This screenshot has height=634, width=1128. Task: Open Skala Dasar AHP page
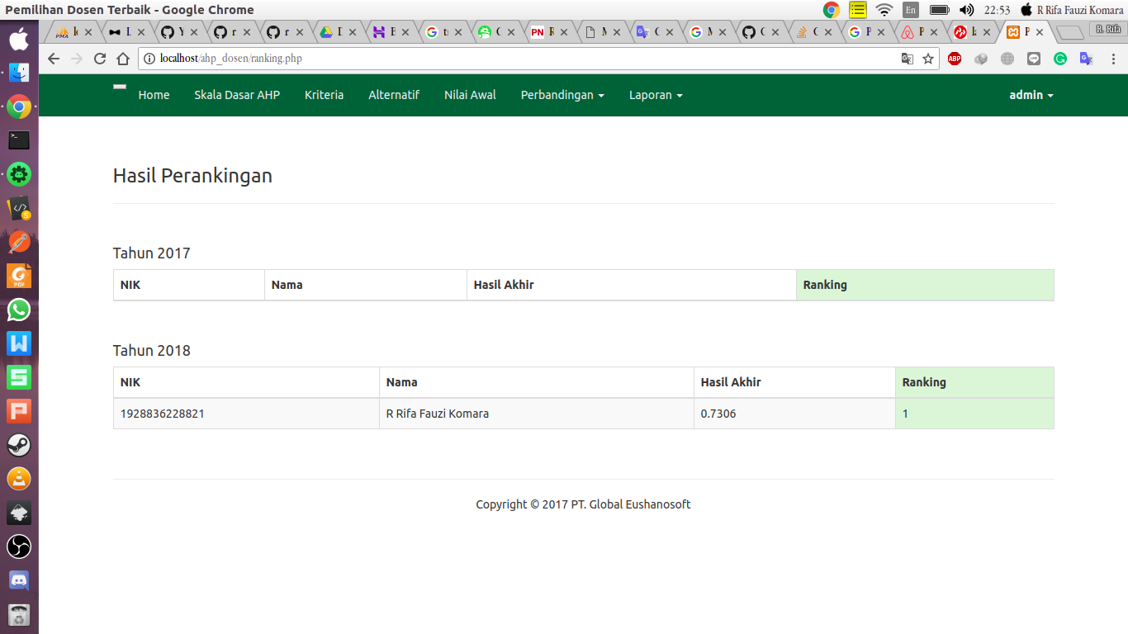(x=237, y=95)
